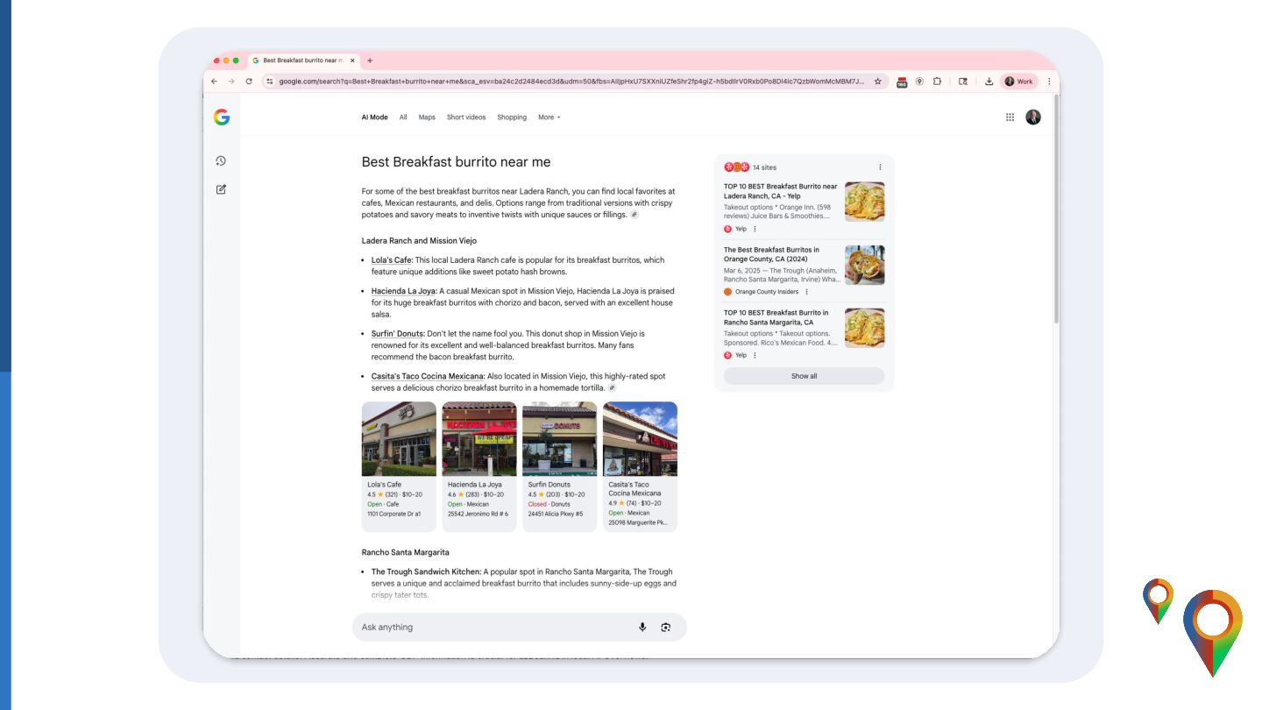Open the Hacienda La Joya link
The width and height of the screenshot is (1262, 710).
(404, 291)
